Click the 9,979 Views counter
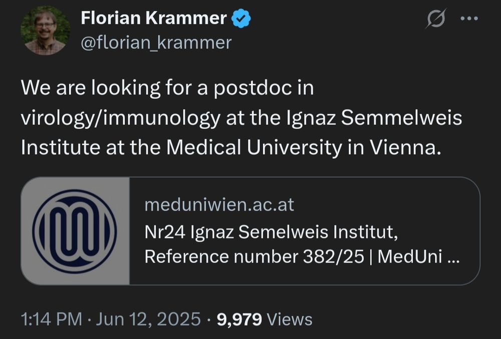Image resolution: width=501 pixels, height=339 pixels. (263, 317)
